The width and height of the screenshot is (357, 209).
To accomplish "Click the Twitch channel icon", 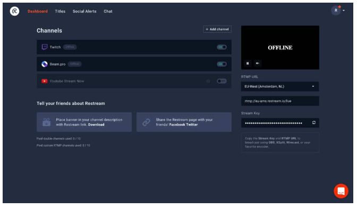I will pos(45,47).
